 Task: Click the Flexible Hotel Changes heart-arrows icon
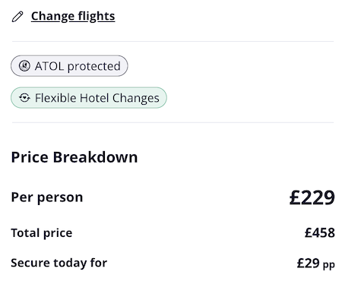point(24,98)
